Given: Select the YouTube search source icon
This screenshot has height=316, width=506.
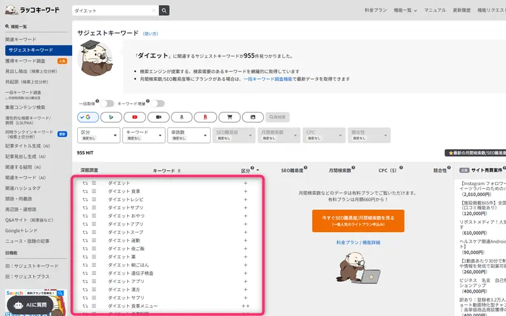Looking at the screenshot, I should (x=135, y=117).
